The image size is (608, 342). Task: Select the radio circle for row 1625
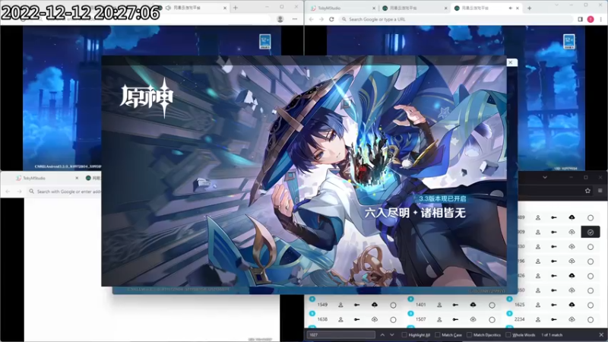click(591, 306)
